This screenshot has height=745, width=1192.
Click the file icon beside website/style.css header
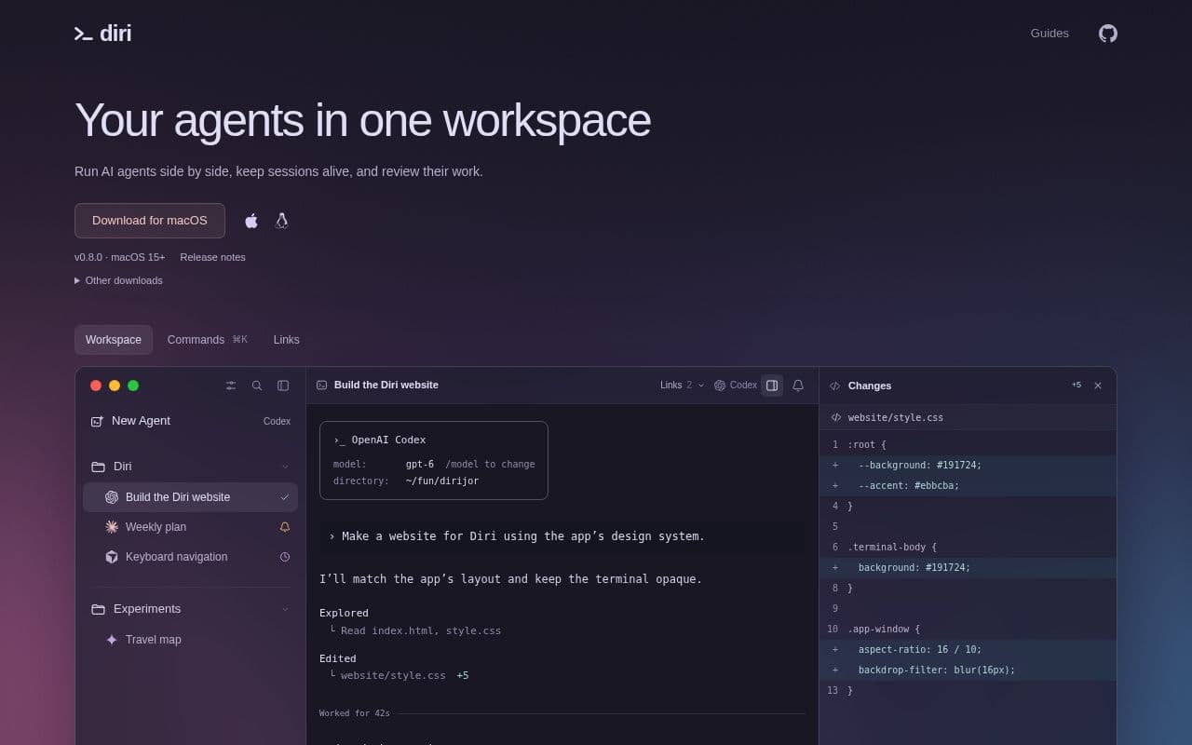(x=835, y=417)
